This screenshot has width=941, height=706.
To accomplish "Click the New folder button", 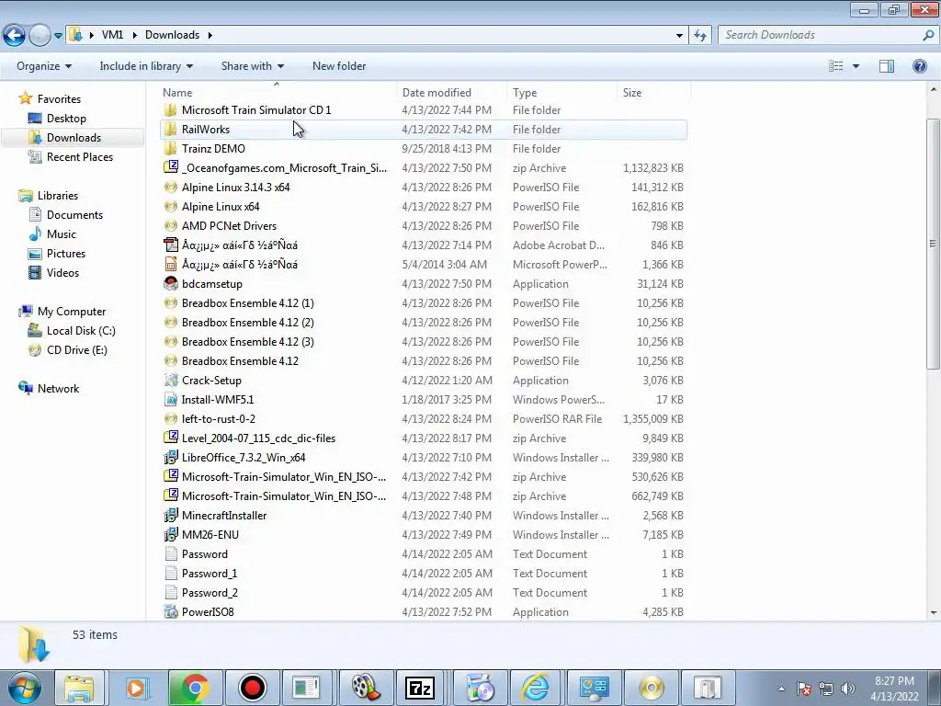I will (339, 66).
